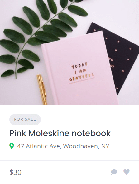The width and height of the screenshot is (139, 184).
Task: Click the heart favorite icon
Action: point(127,172)
